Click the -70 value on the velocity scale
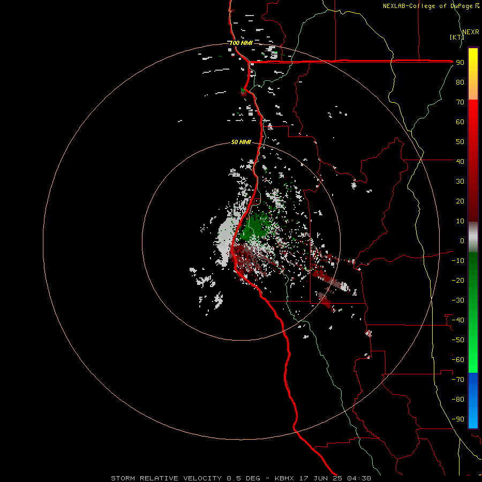Viewport: 482px width, 482px height. (x=458, y=379)
